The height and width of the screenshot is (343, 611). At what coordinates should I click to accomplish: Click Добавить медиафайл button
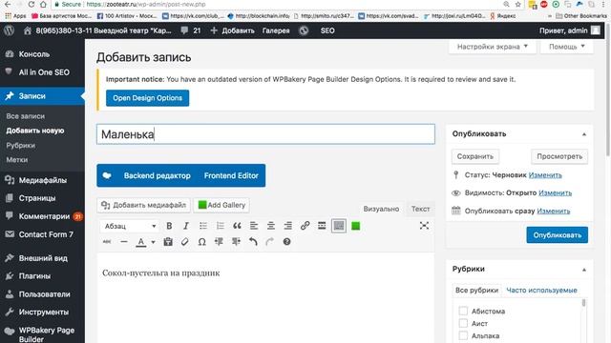[143, 205]
